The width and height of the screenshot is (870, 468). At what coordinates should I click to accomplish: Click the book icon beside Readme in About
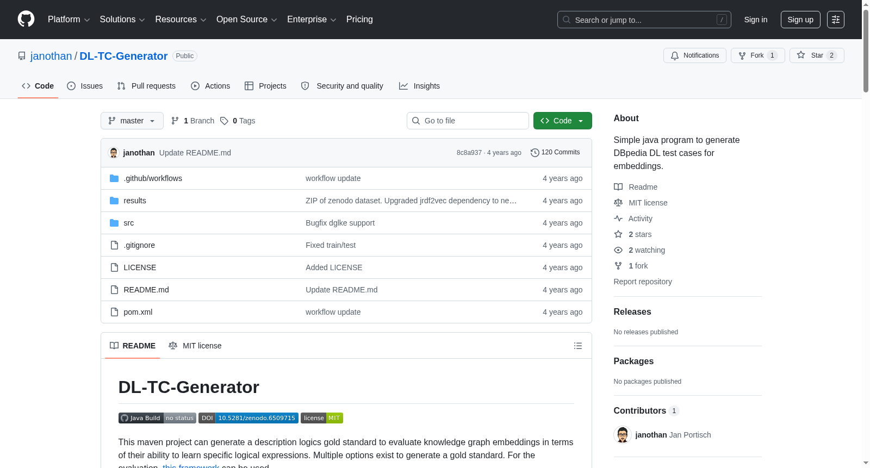tap(618, 187)
